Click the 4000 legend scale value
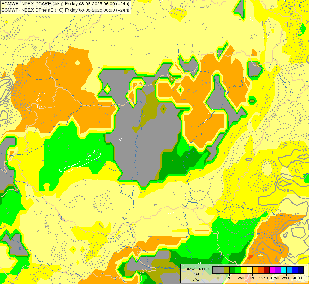The height and width of the screenshot is (284, 309). click(x=298, y=278)
